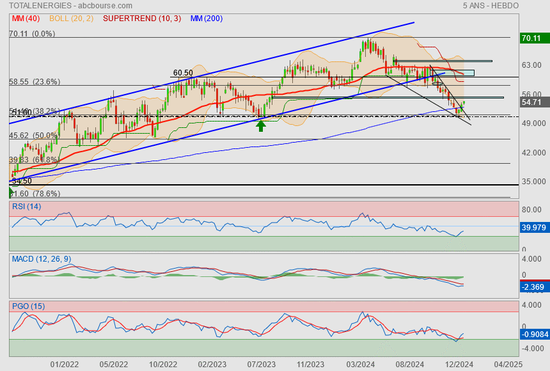The width and height of the screenshot is (550, 371).
Task: Click the 12/2024 date label
Action: pyautogui.click(x=459, y=365)
